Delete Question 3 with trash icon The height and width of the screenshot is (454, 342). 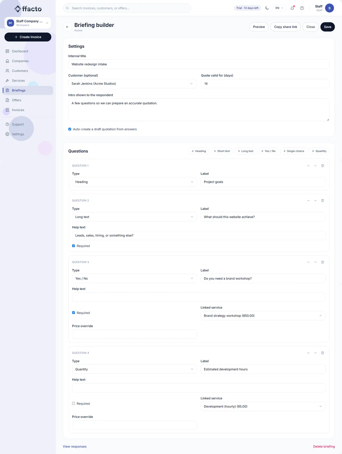point(322,262)
